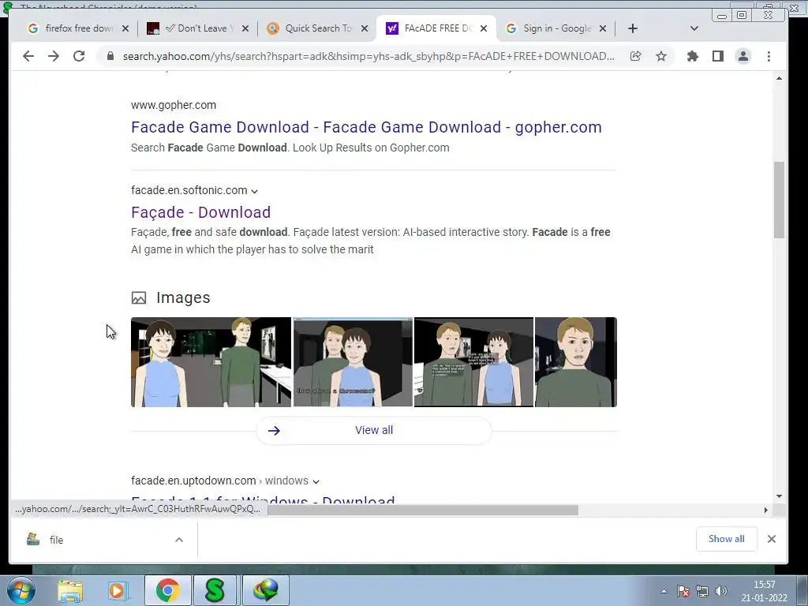Screen dimensions: 808x606
Task: Open the Action Center flag icon
Action: (683, 592)
